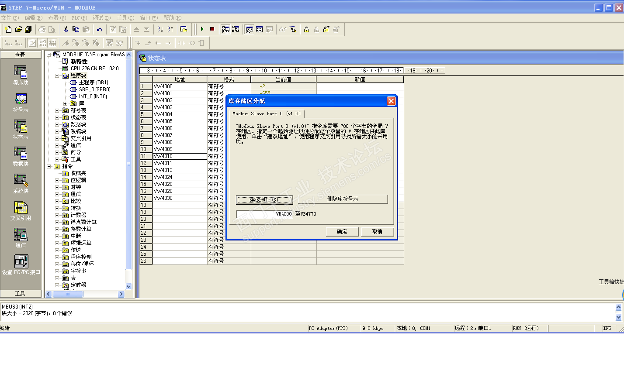Click the 删除库符号表 button
Image resolution: width=624 pixels, height=381 pixels.
pos(343,199)
